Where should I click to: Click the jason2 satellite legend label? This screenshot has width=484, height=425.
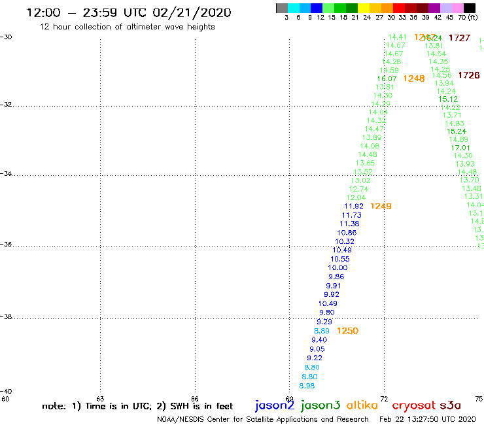pyautogui.click(x=275, y=405)
